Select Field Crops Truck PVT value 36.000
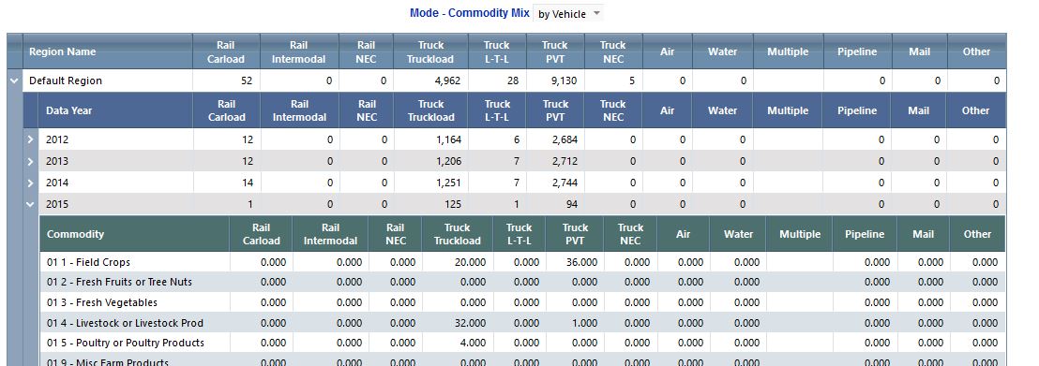This screenshot has height=366, width=1039. (575, 262)
